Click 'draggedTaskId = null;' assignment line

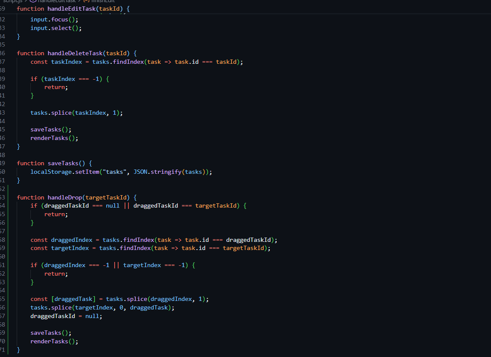[x=66, y=316]
